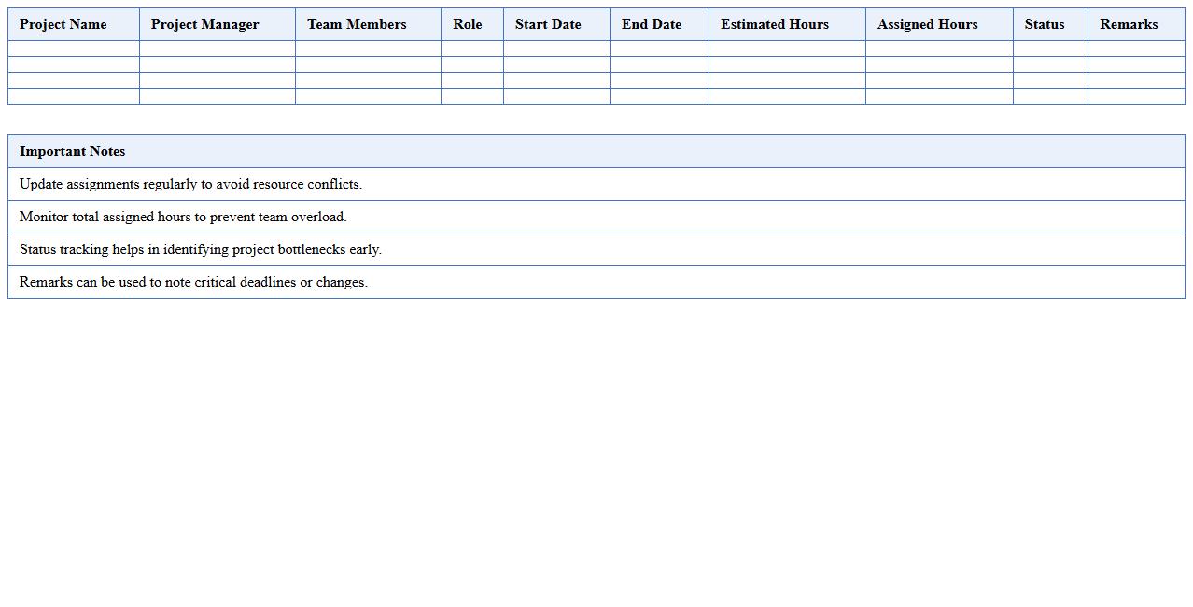
Task: Click the Estimated Hours column header
Action: 774,24
